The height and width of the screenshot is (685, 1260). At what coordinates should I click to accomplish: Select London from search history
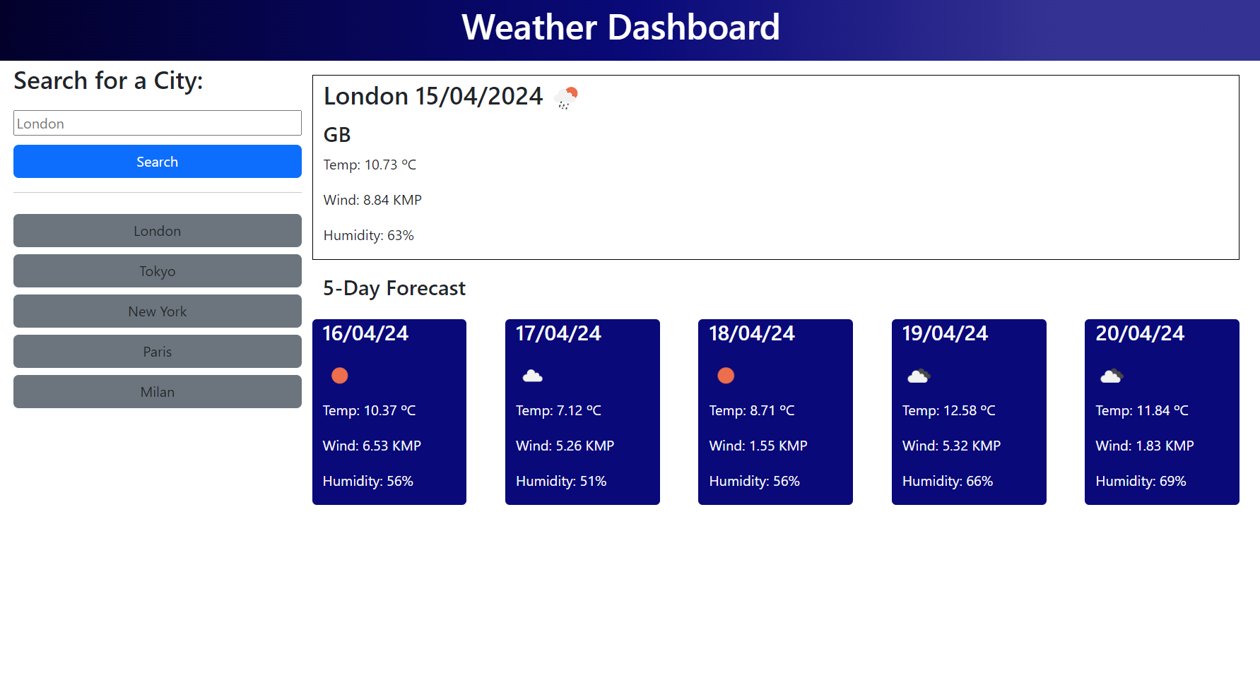[x=157, y=231]
